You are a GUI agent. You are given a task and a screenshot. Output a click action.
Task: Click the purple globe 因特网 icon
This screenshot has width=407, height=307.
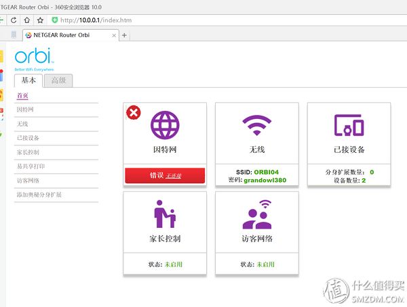[x=165, y=125]
